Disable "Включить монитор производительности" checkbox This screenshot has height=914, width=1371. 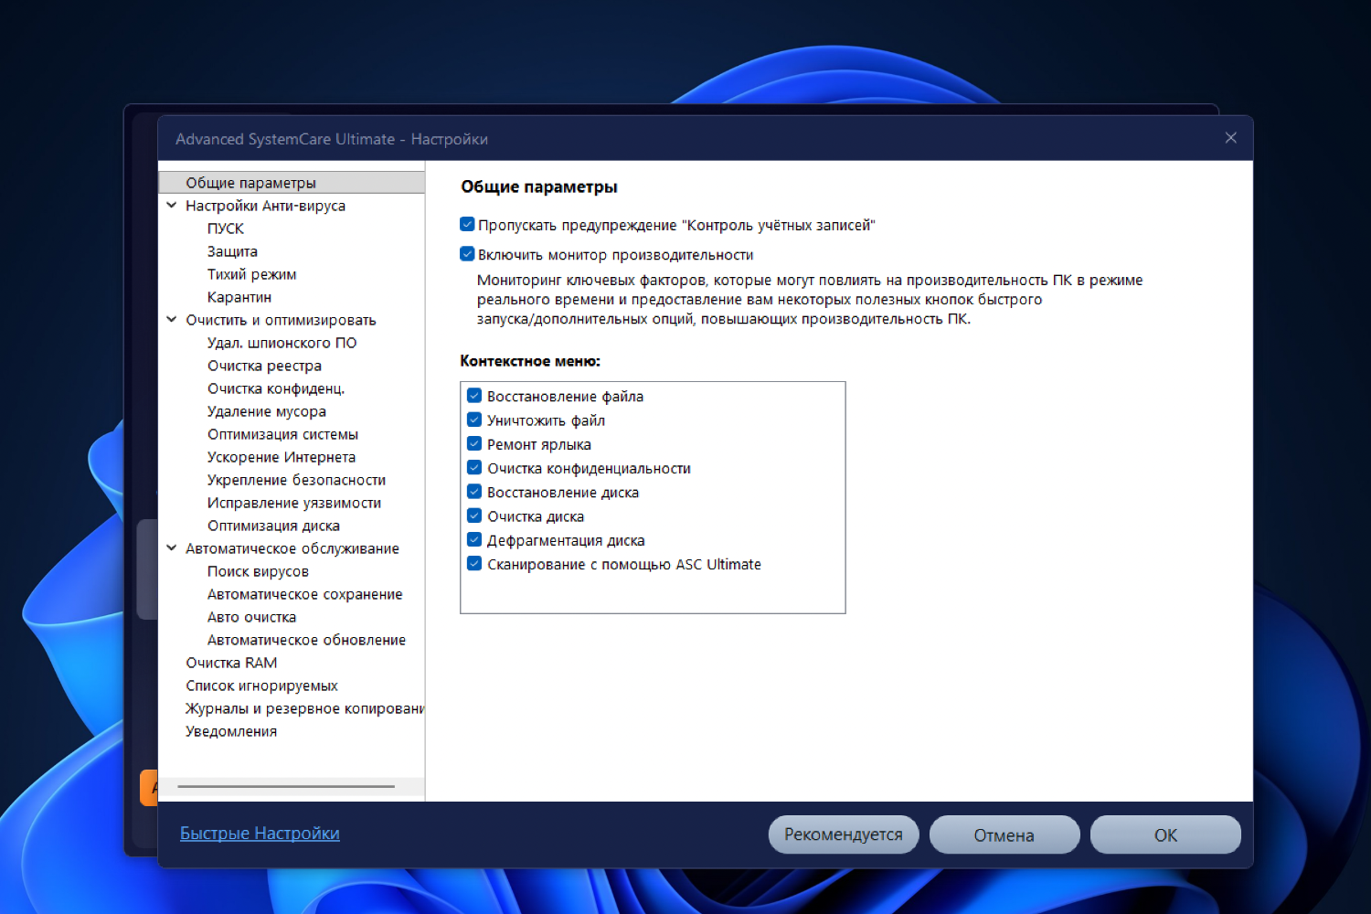pos(467,254)
